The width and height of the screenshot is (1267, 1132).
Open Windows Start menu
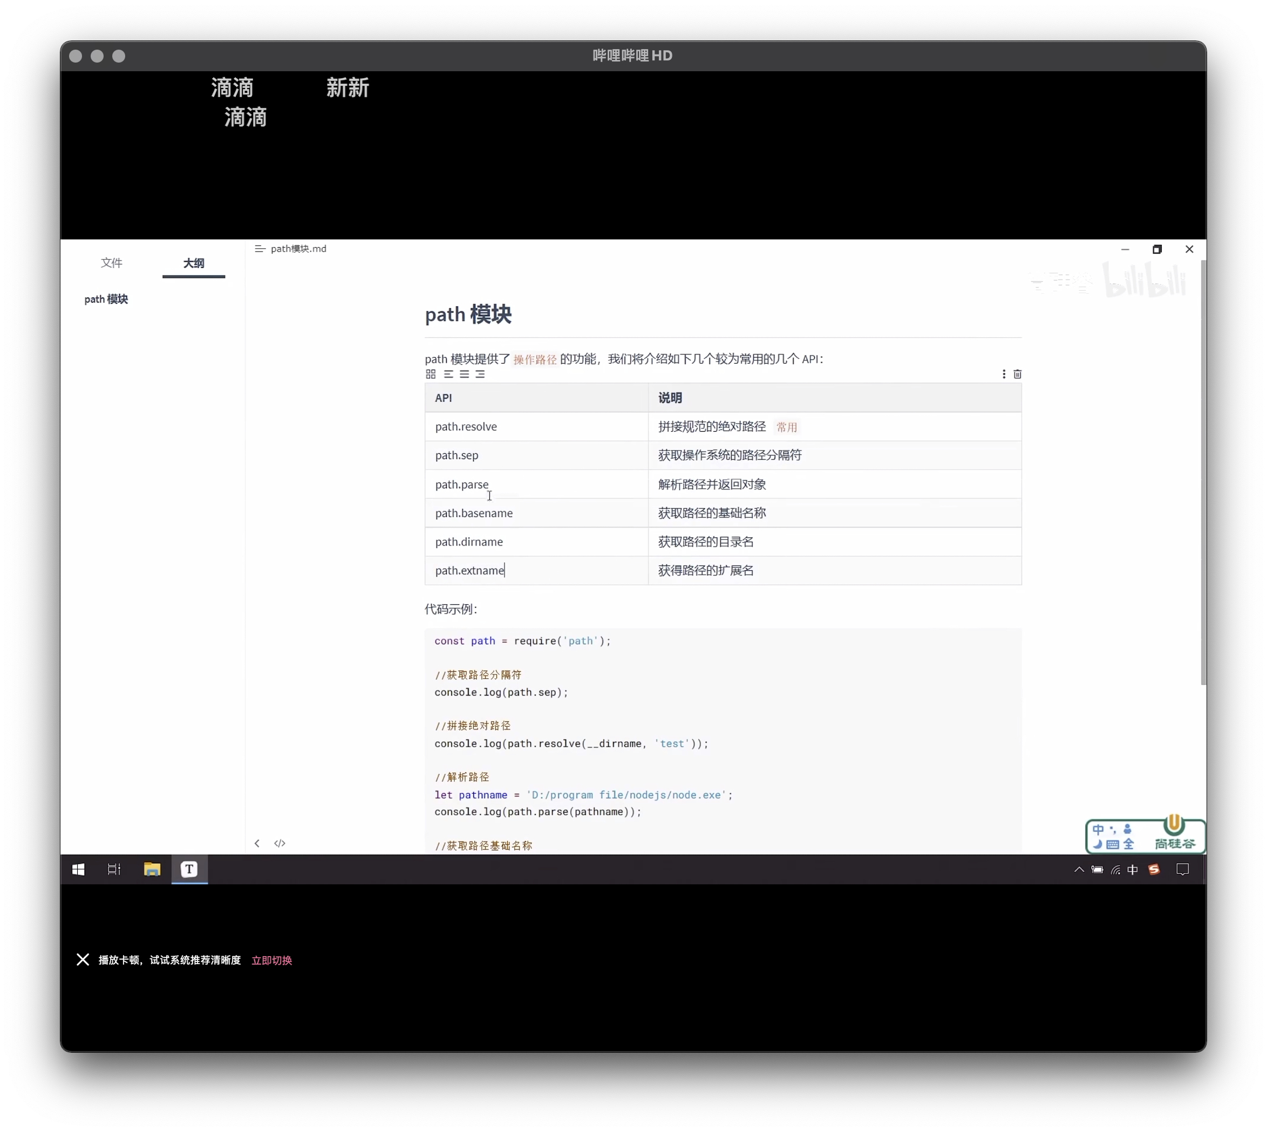[78, 870]
